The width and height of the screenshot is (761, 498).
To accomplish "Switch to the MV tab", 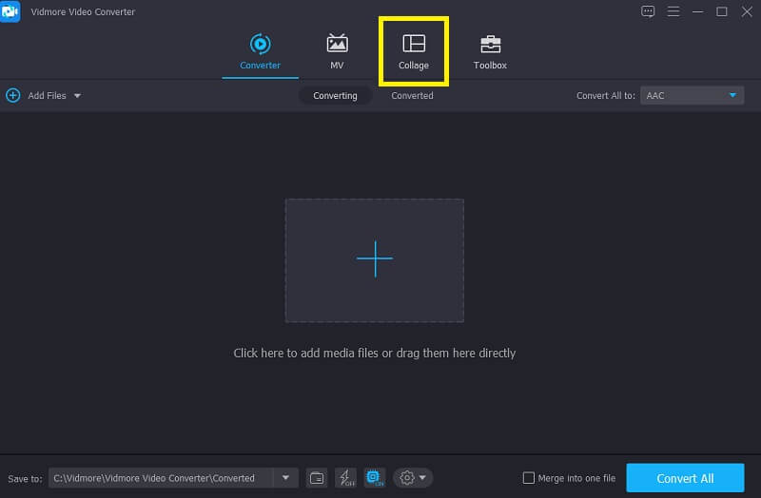I will click(x=337, y=50).
